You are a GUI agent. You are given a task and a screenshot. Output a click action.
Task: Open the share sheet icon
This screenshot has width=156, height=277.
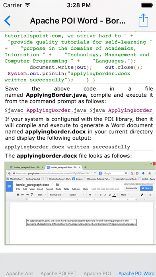pyautogui.click(x=143, y=20)
